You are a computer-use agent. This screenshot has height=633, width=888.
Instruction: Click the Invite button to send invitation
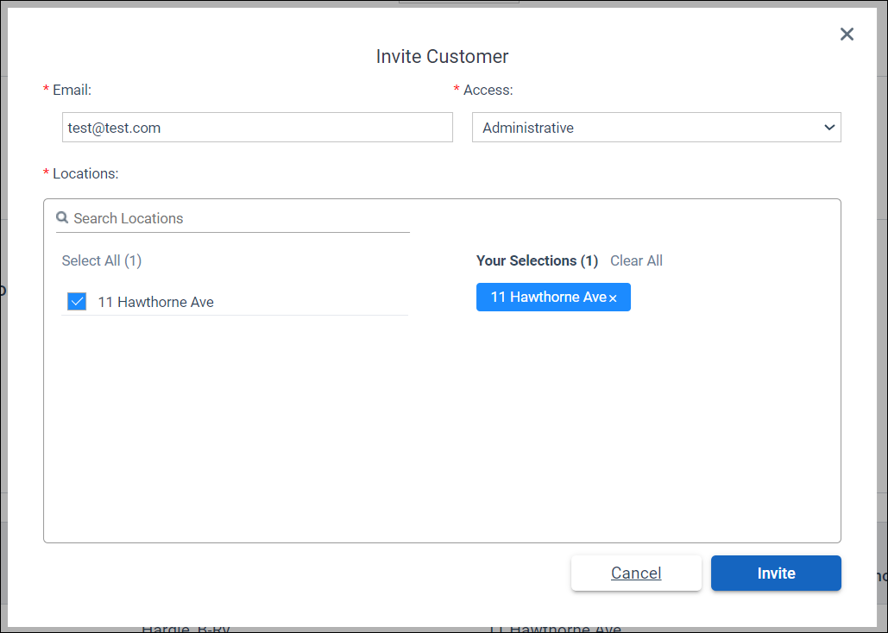tap(775, 573)
